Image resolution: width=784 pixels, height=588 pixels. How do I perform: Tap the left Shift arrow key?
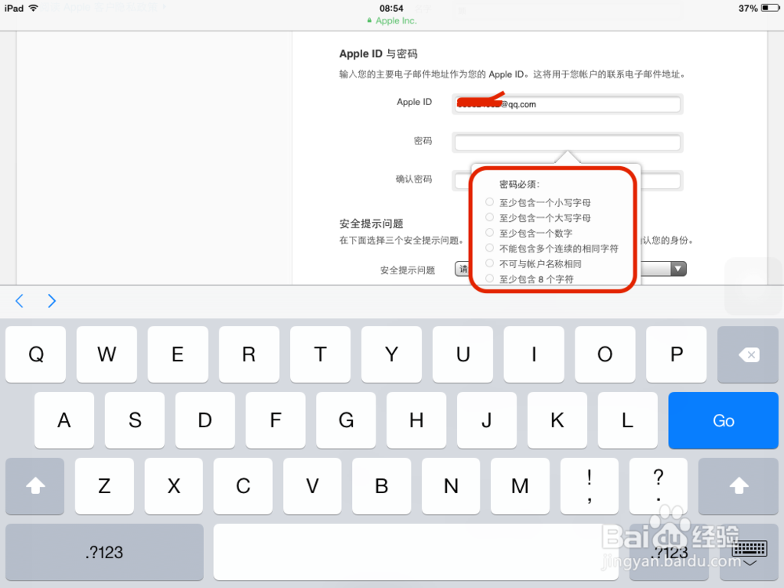tap(35, 486)
